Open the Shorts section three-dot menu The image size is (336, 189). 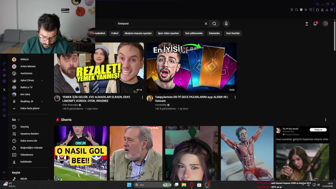coord(325,120)
